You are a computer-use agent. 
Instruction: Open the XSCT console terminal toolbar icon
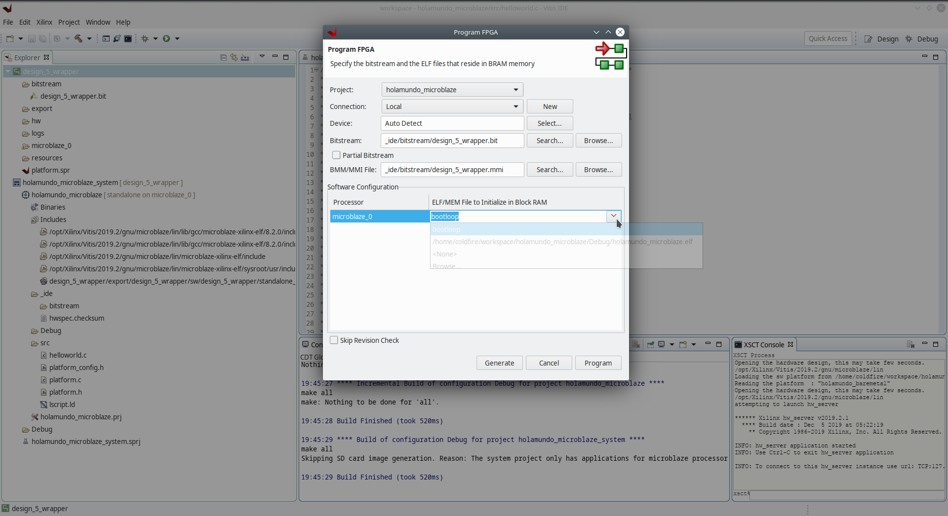coord(106,38)
